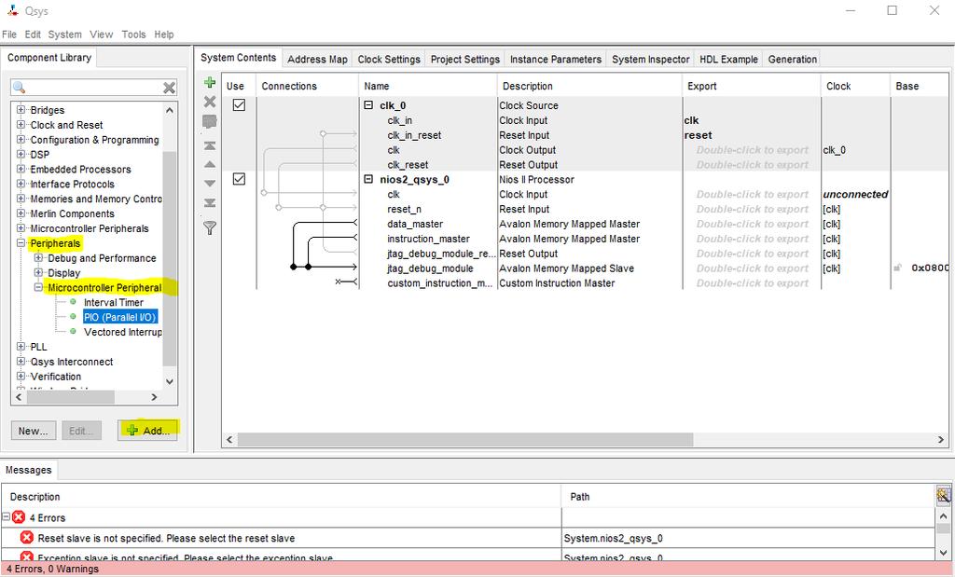Click the move-to-top arrow icon
This screenshot has height=577, width=955.
click(210, 145)
